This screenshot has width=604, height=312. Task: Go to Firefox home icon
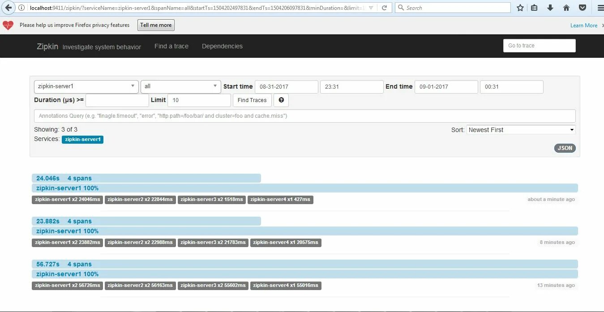566,8
